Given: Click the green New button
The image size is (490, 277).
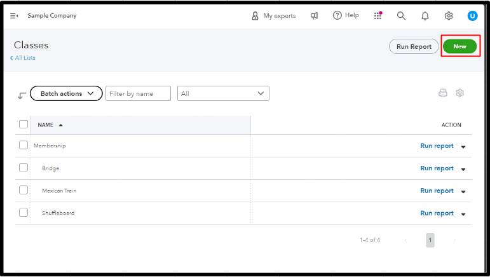Looking at the screenshot, I should [459, 46].
